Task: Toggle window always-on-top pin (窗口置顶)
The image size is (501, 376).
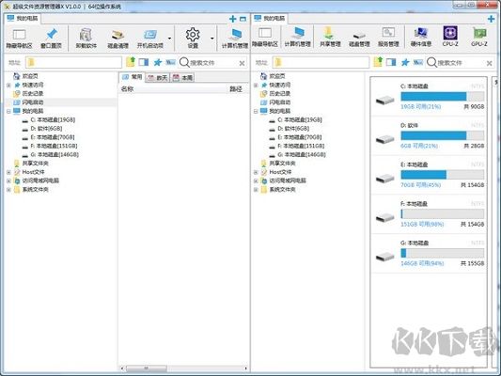Action: point(51,39)
